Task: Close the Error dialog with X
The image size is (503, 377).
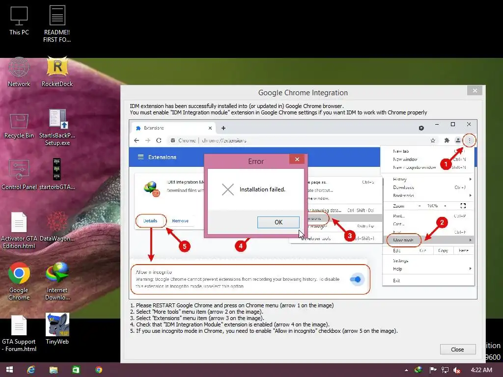Action: tap(297, 159)
